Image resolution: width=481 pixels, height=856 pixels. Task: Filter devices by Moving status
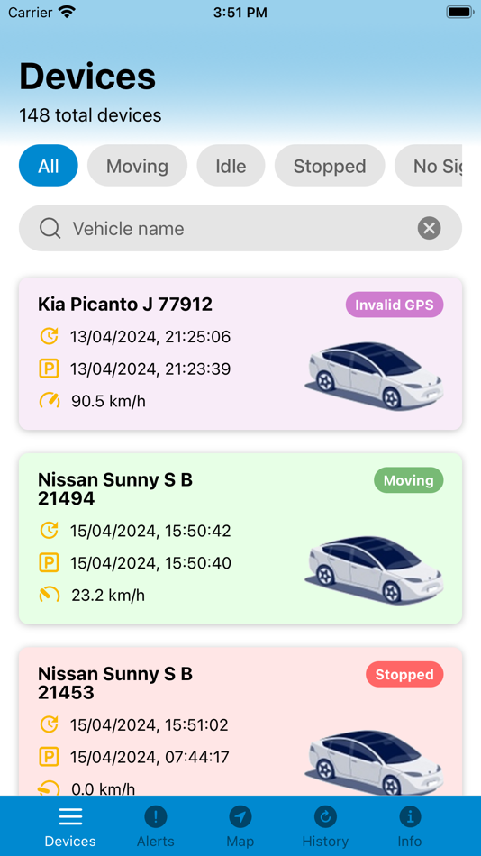137,166
